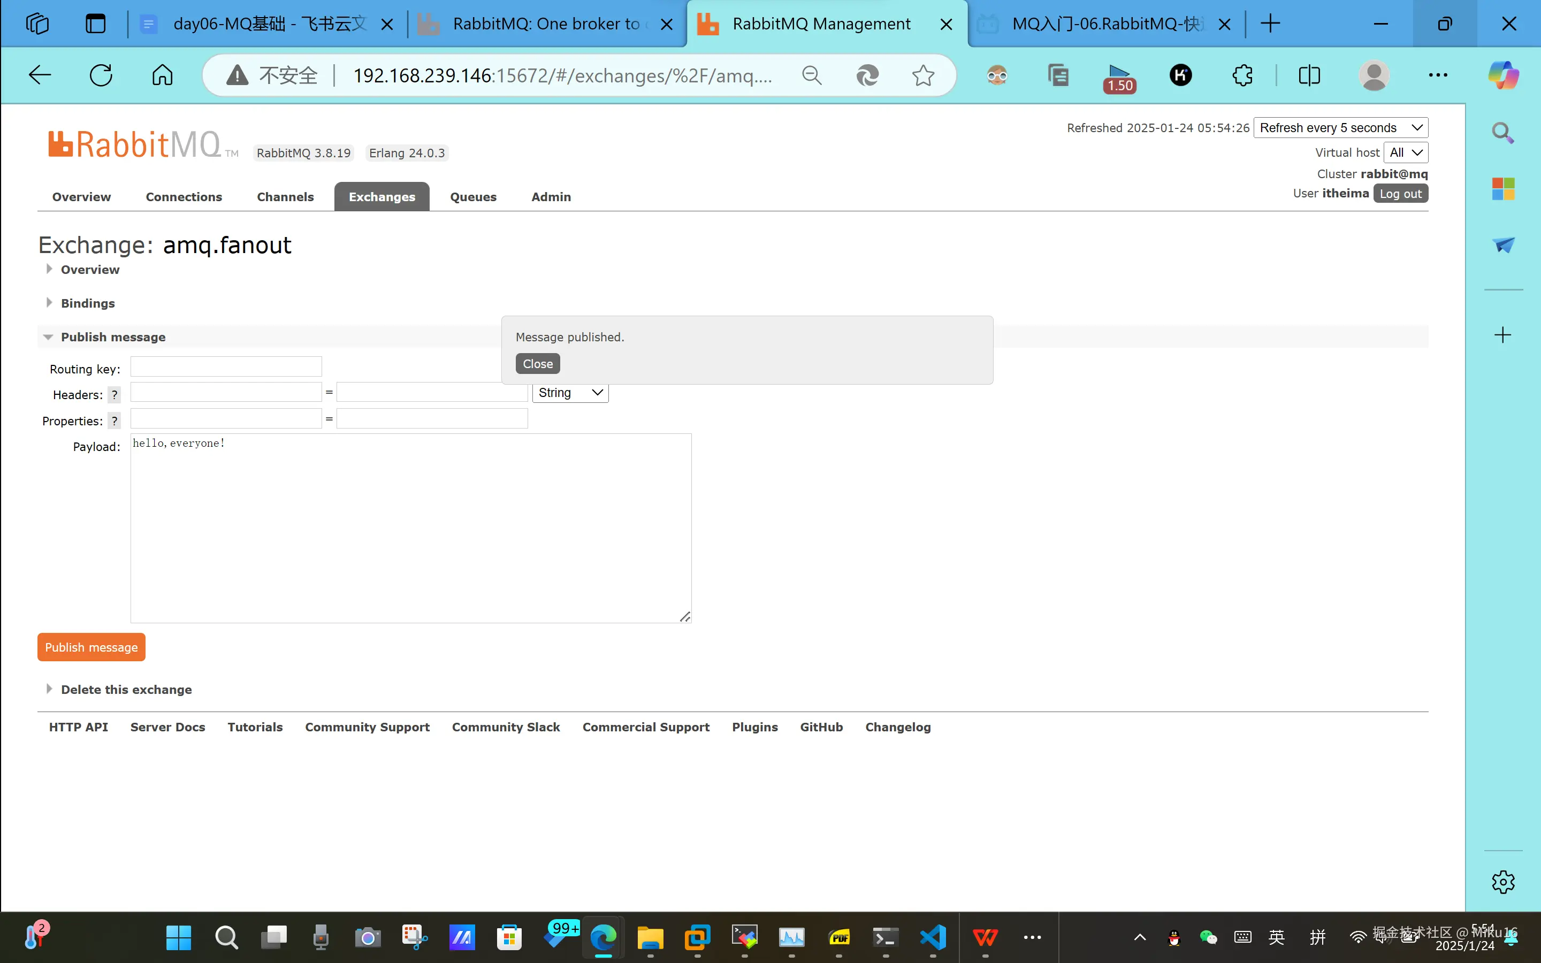Click into the Routing key input field

pyautogui.click(x=226, y=367)
